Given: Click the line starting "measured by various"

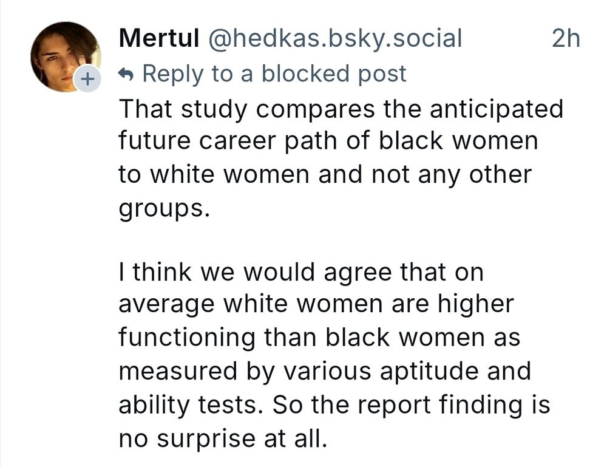Looking at the screenshot, I should (x=324, y=370).
